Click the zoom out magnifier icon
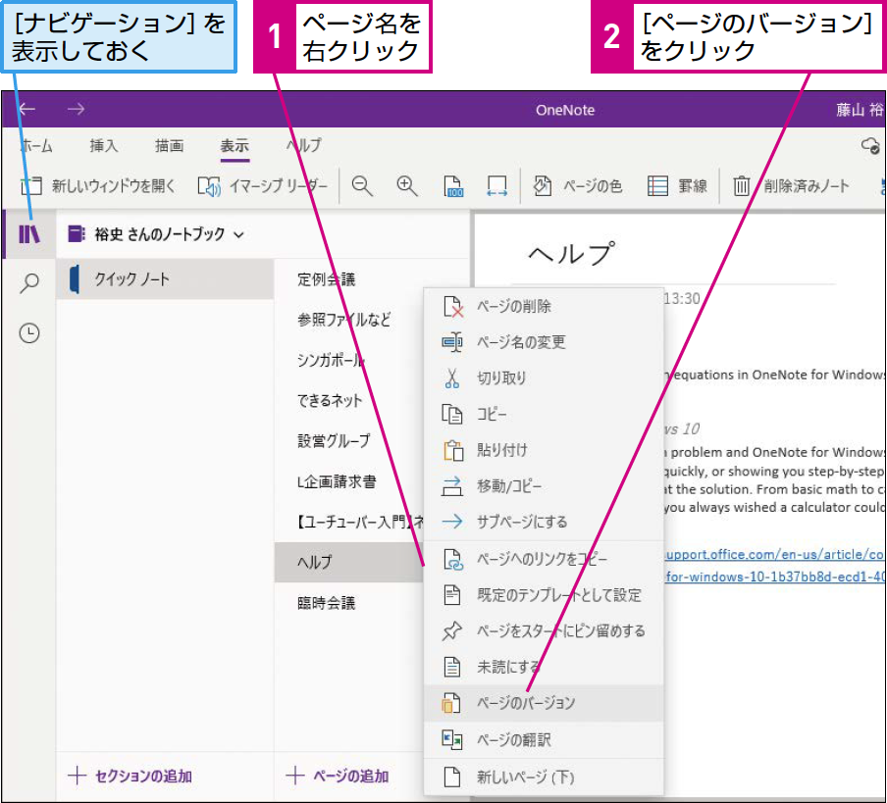Screen dimensions: 887x803 (362, 185)
